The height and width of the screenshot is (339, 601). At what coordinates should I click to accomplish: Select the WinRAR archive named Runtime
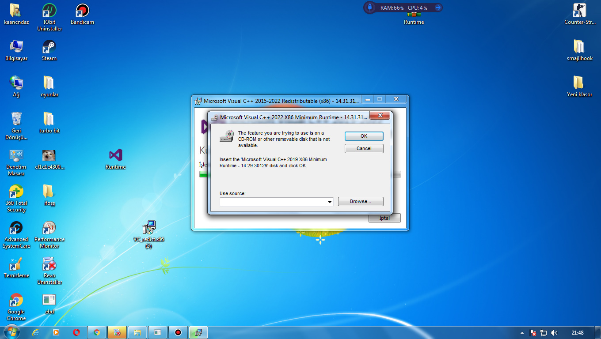pos(414,19)
